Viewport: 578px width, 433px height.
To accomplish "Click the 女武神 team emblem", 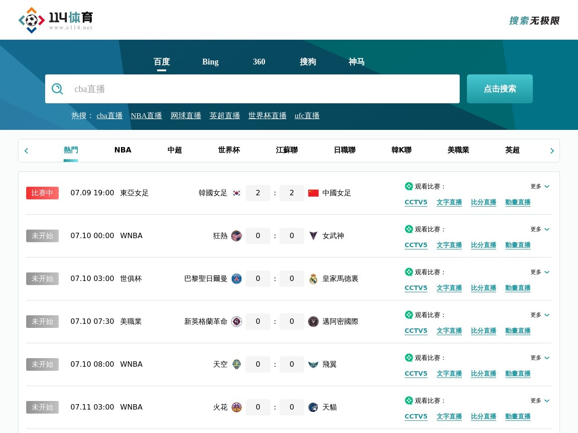I will pos(313,236).
